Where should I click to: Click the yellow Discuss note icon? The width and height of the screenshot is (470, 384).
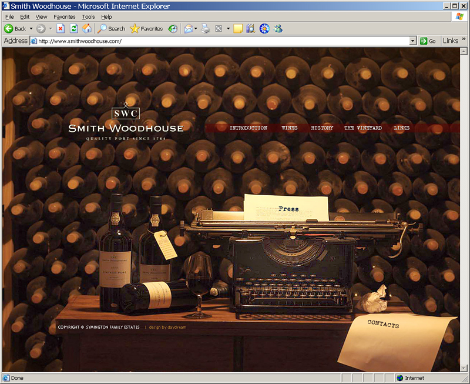[238, 29]
